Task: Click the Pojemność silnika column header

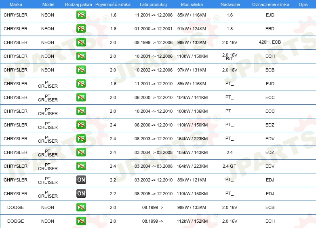Action: pyautogui.click(x=113, y=4)
